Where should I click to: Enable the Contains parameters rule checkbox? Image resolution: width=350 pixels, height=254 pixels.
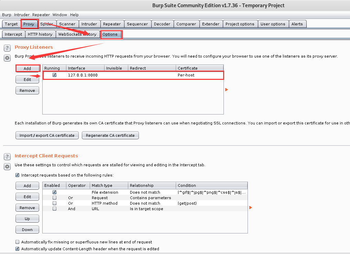click(54, 198)
